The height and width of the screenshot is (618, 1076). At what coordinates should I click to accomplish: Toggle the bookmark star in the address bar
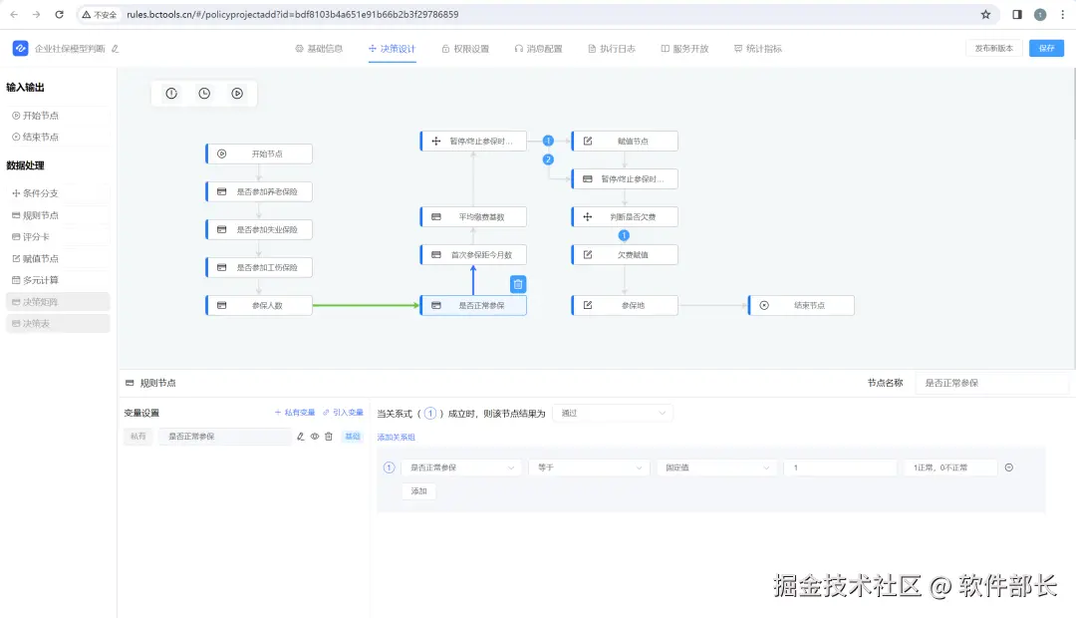click(x=983, y=15)
